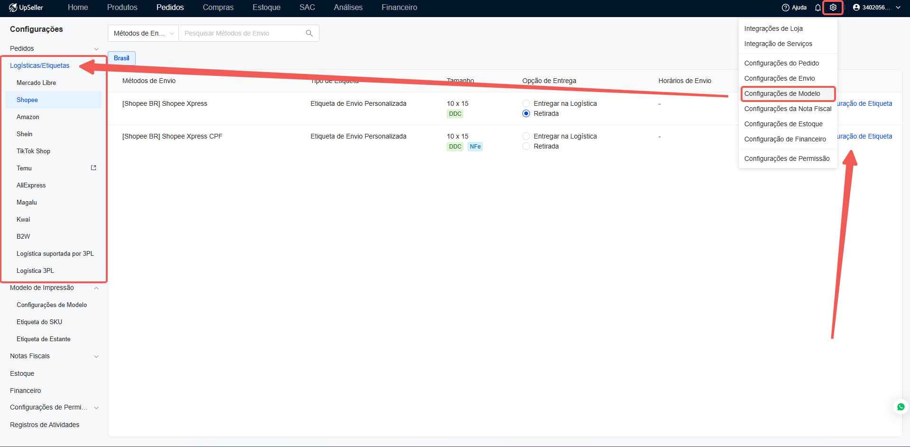Focus the Pesquisar Métodos de Envio field
This screenshot has width=910, height=447.
[x=242, y=33]
